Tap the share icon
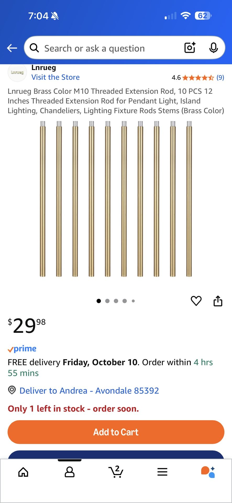This screenshot has height=503, width=232. pyautogui.click(x=218, y=301)
